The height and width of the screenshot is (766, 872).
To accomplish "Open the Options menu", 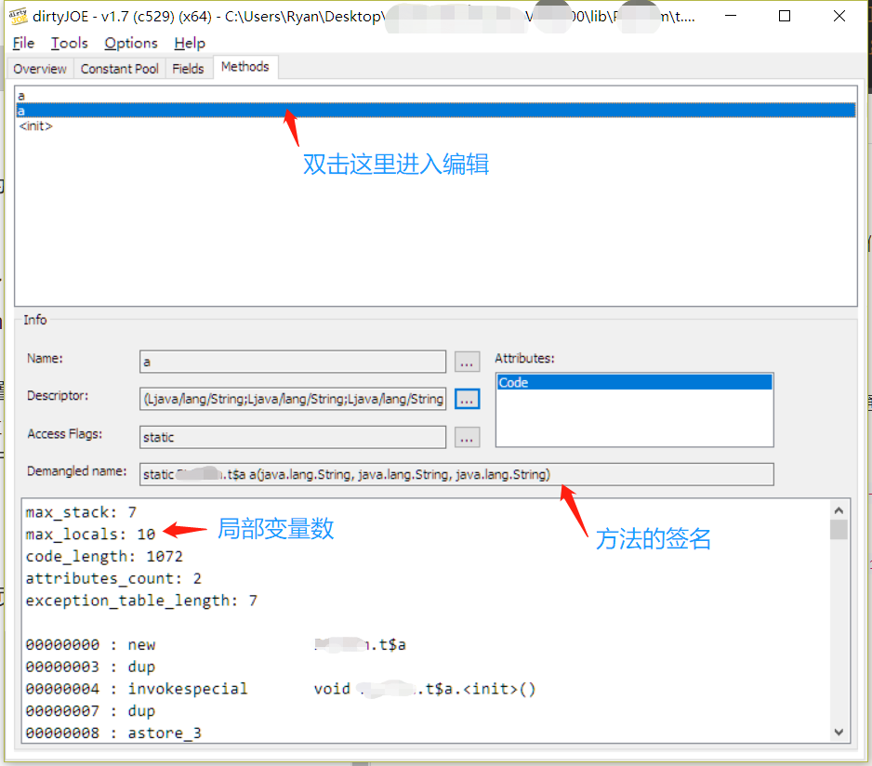I will click(131, 43).
